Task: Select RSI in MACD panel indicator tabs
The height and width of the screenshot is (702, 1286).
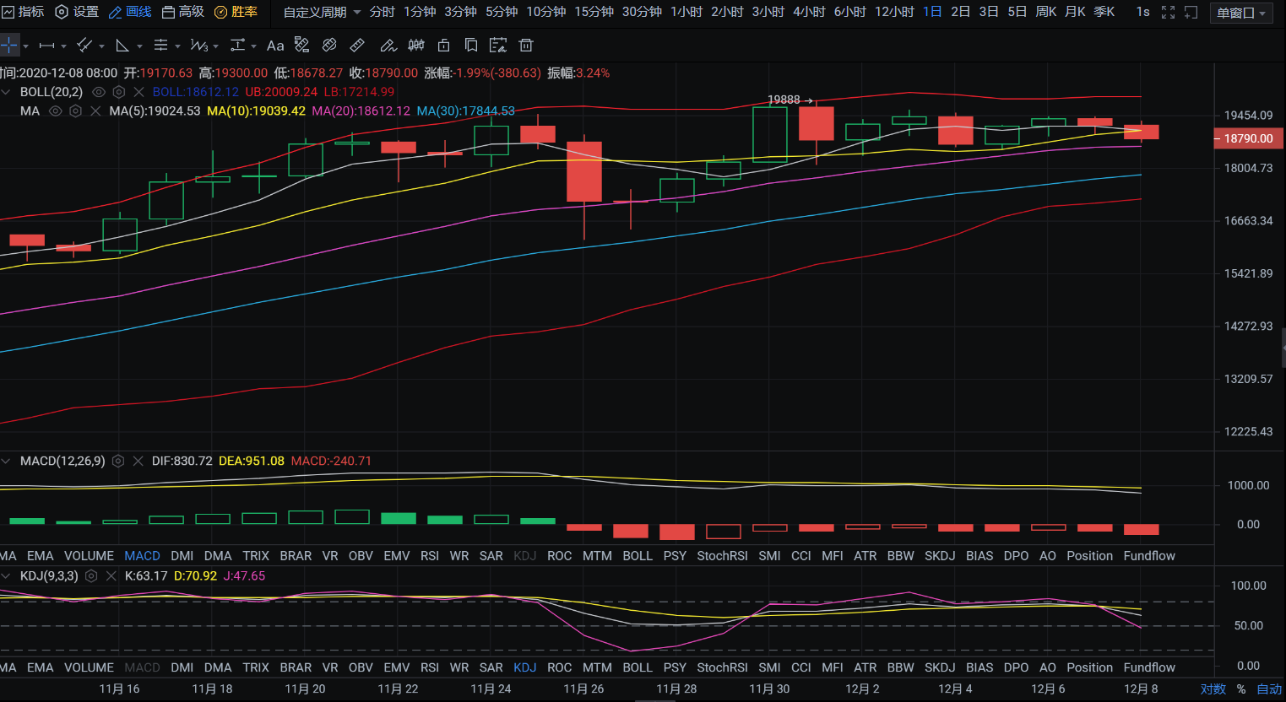Action: 429,556
